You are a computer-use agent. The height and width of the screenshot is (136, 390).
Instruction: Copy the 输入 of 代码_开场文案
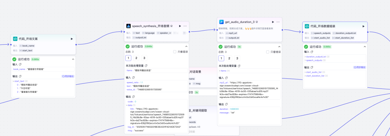coord(20,64)
